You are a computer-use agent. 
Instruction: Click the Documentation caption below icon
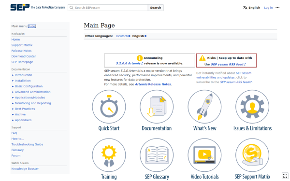coord(157,128)
